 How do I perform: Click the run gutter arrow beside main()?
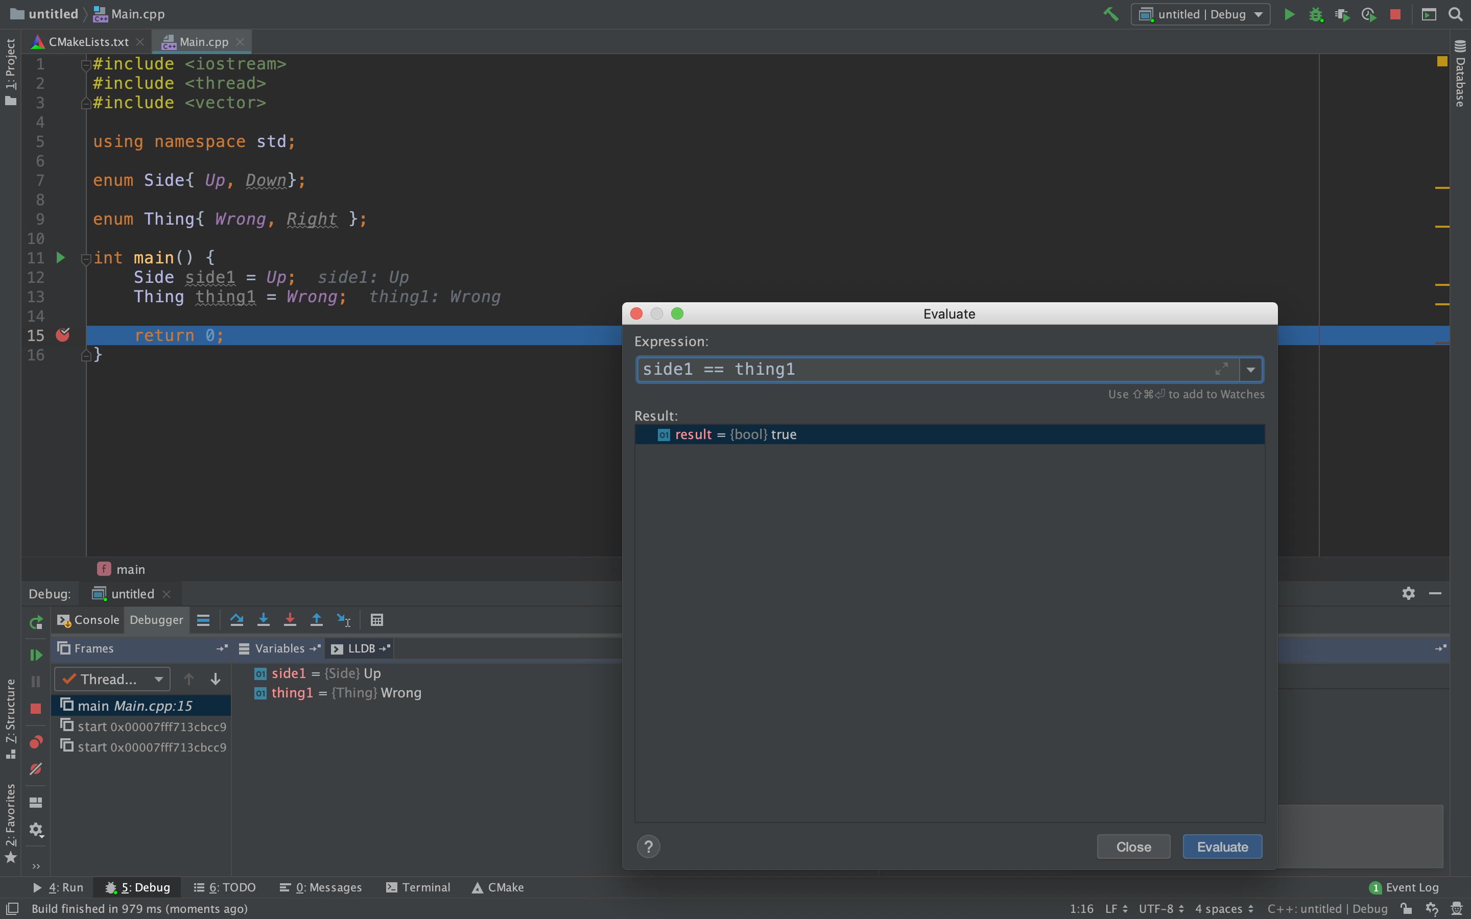(x=60, y=258)
